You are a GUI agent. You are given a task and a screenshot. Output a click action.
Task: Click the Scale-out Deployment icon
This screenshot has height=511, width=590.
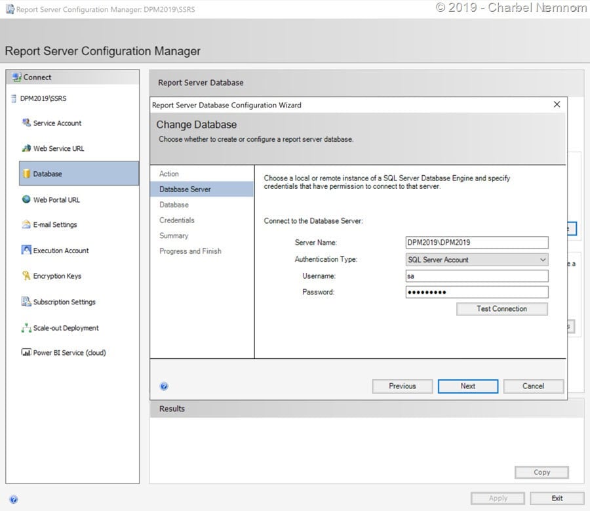coord(26,328)
